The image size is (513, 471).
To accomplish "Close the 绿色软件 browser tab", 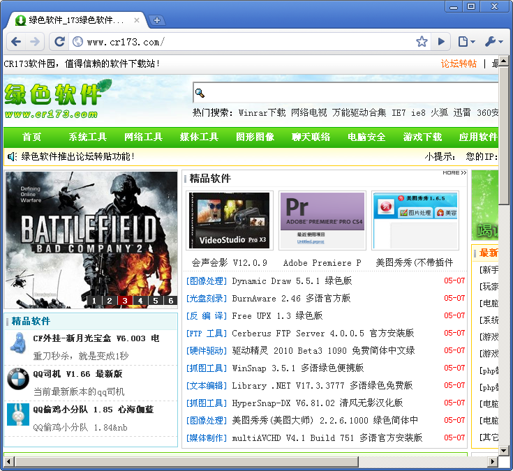I will pyautogui.click(x=136, y=20).
